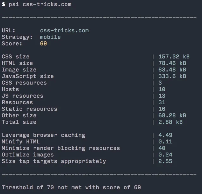Click the JavaScript size value 333.6 kB
Viewport: 202px width, 194px height.
pos(172,76)
